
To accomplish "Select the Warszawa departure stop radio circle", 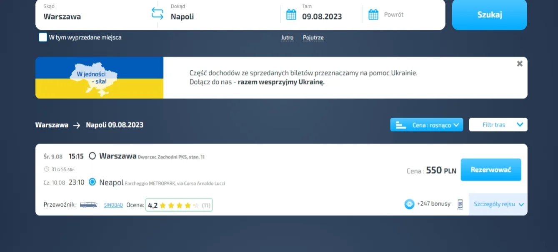I will 93,156.
